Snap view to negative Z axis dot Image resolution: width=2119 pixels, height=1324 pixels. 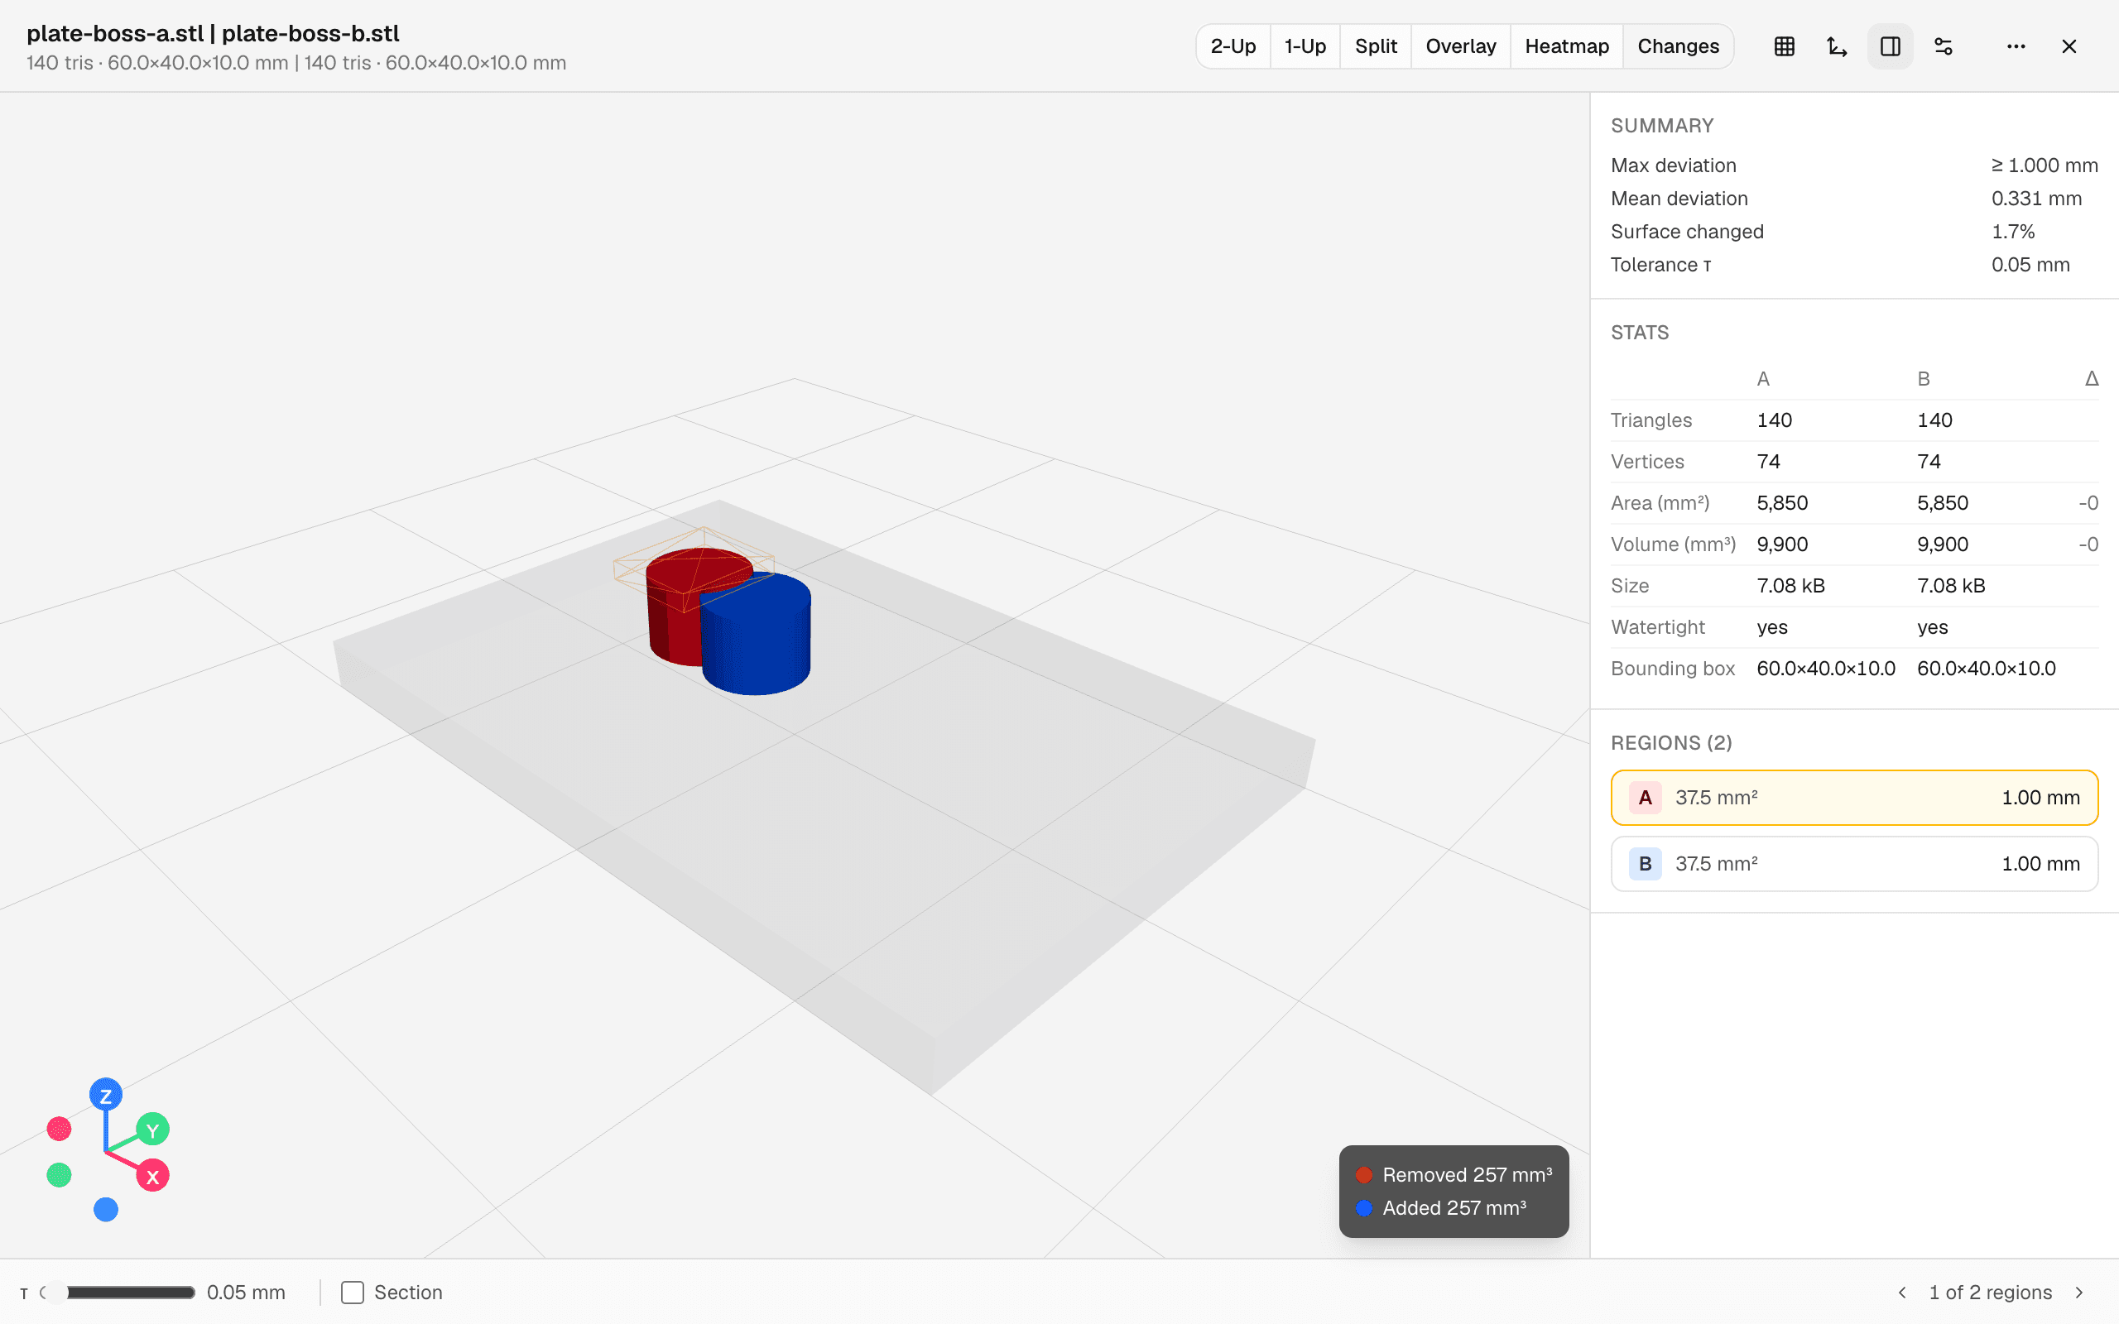click(106, 1209)
